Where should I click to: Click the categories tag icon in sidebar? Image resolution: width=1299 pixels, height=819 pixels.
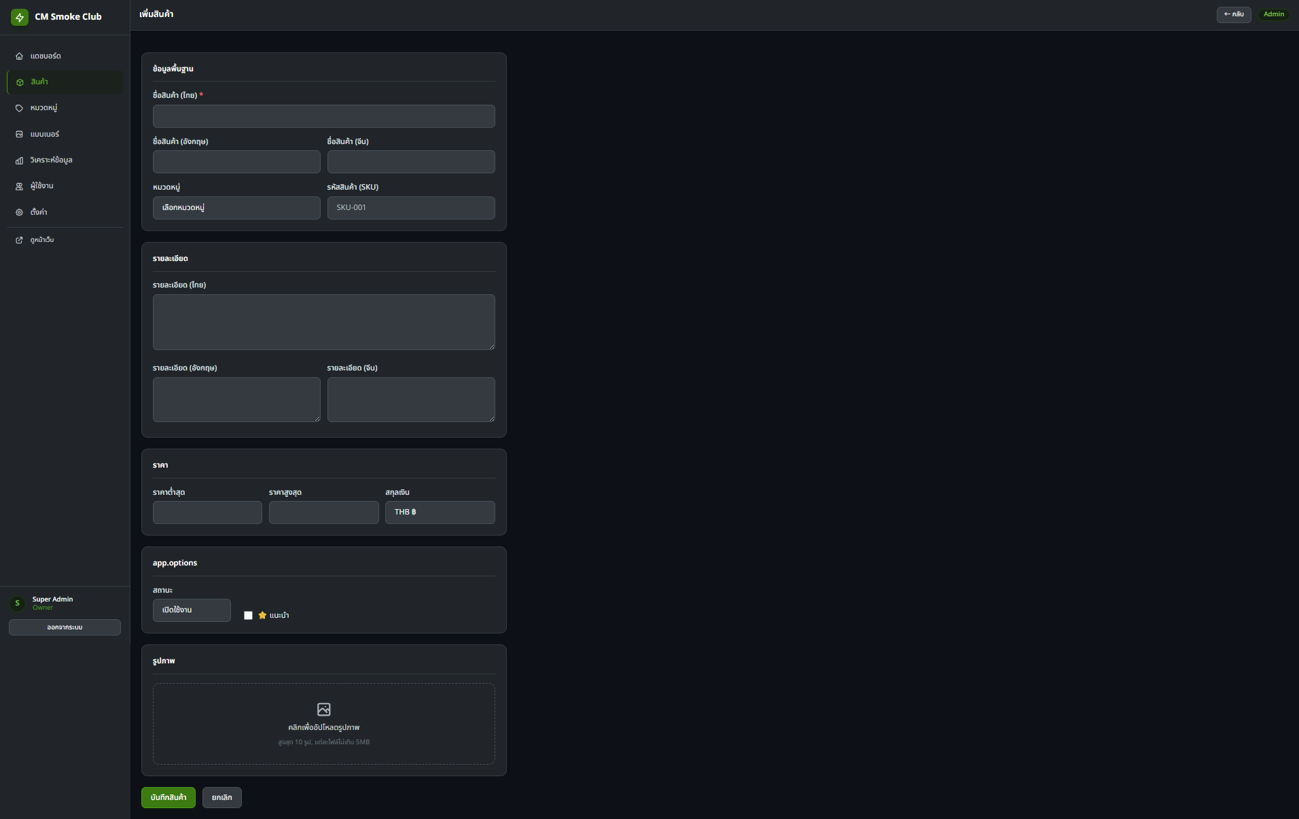click(x=19, y=108)
